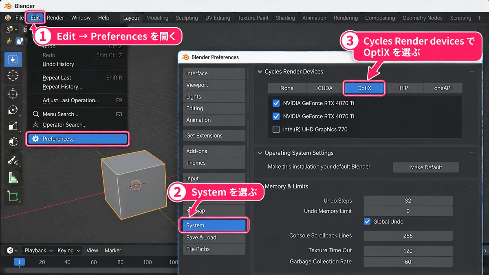Activate the 3D Cursor tool
Viewport: 489px width, 275px height.
[x=13, y=76]
